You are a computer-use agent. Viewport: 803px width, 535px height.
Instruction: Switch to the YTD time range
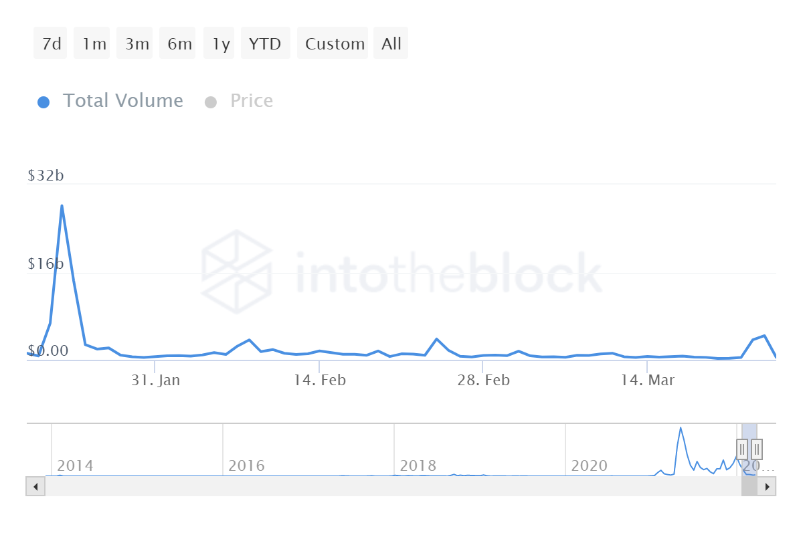point(265,43)
